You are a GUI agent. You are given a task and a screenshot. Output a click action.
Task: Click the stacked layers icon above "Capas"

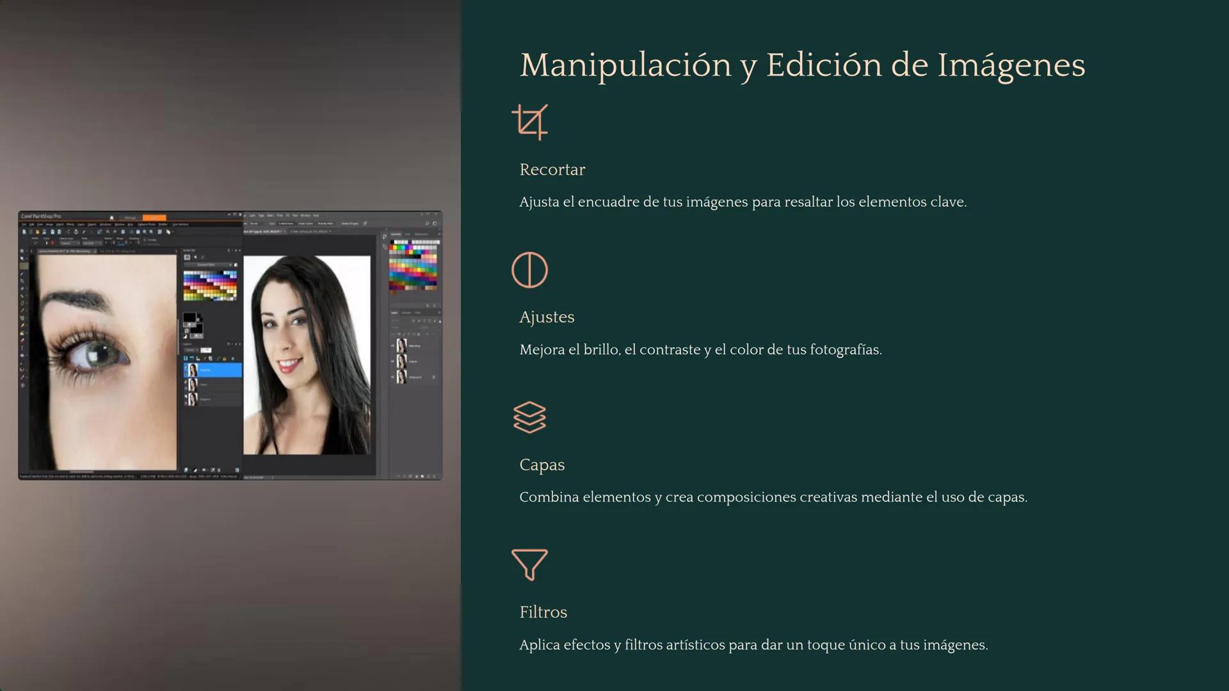[x=529, y=418]
